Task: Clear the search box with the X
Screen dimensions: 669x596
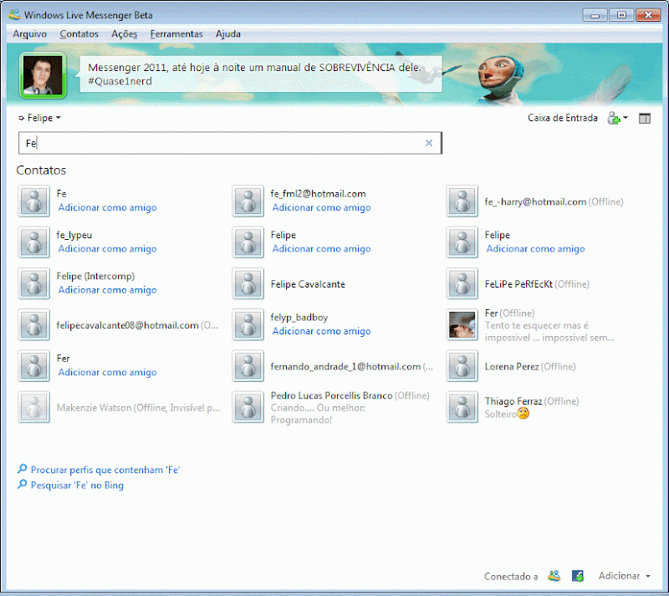Action: [429, 143]
